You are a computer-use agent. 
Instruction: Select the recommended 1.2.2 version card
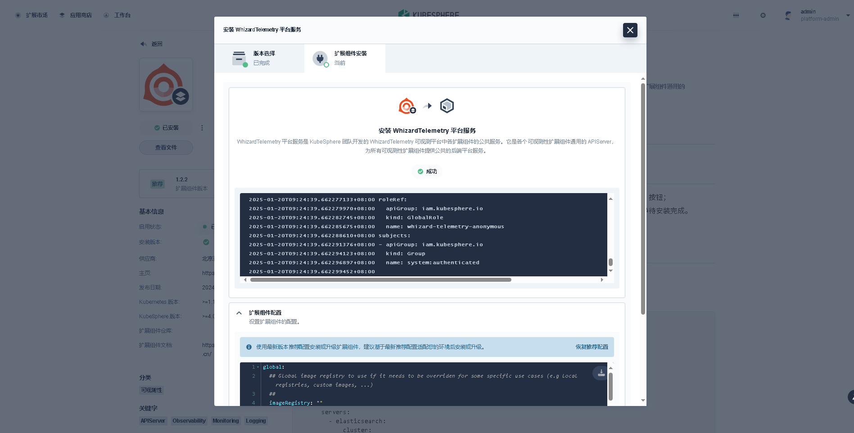click(176, 184)
